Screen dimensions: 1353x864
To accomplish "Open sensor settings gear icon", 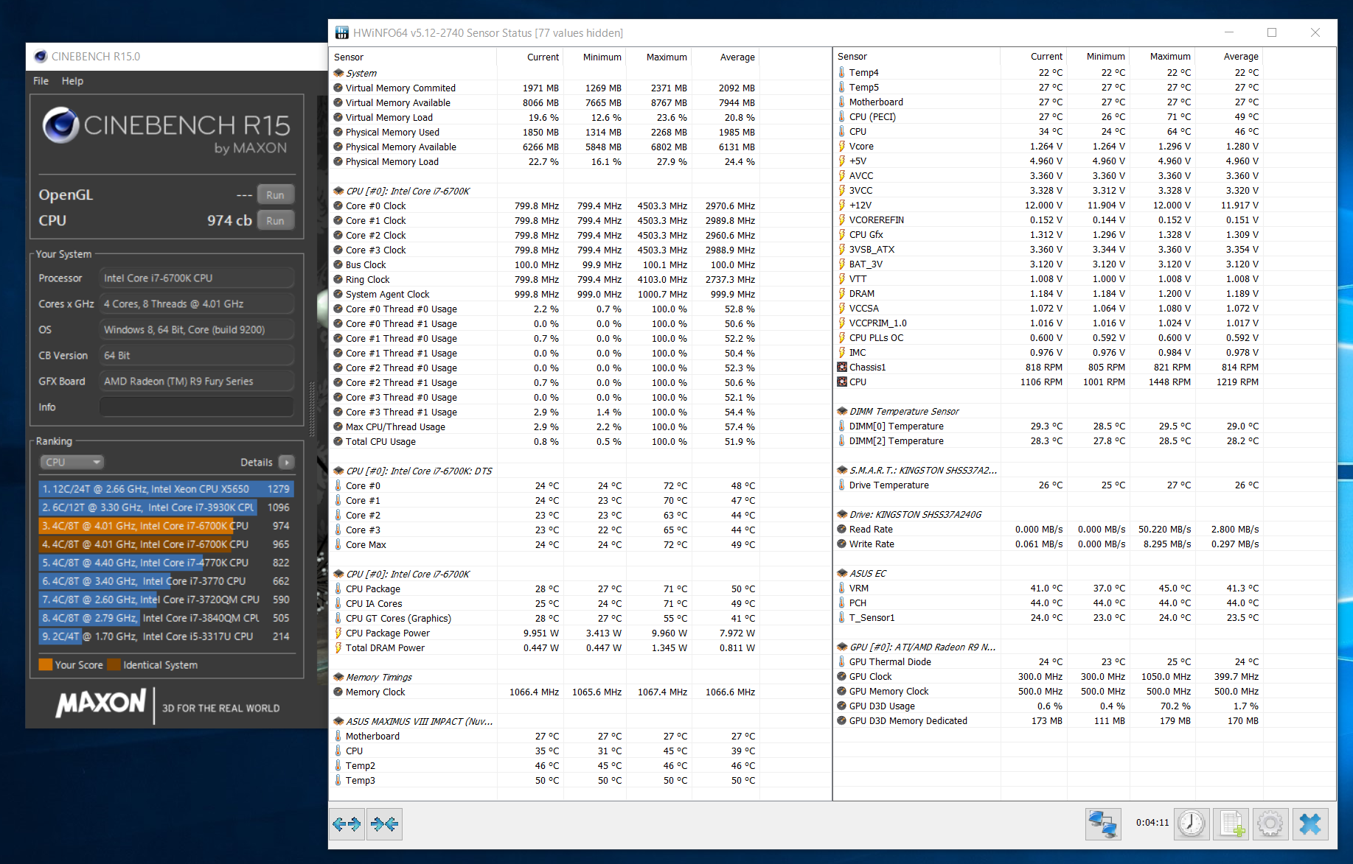I will pos(1270,823).
